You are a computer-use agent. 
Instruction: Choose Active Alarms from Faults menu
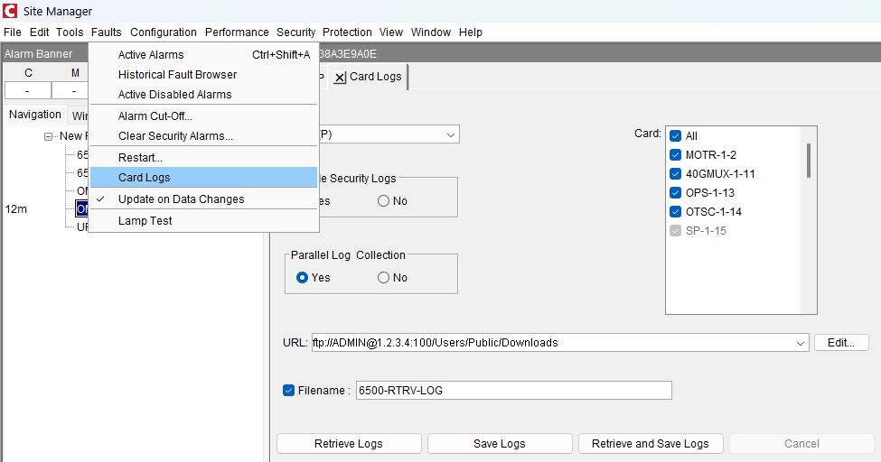coord(204,54)
